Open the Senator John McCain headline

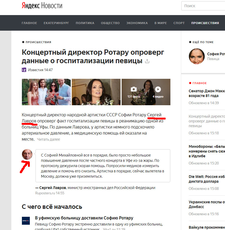click(207, 93)
